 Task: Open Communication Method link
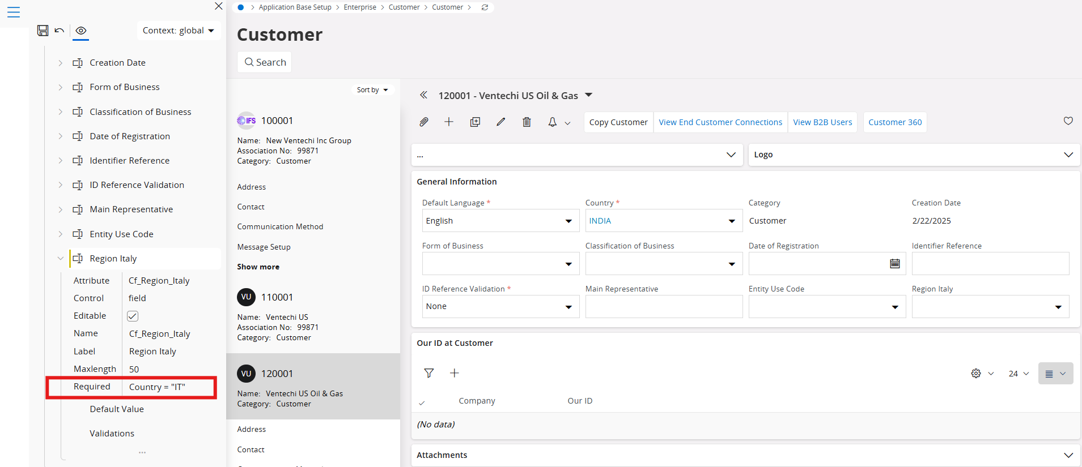click(x=280, y=226)
